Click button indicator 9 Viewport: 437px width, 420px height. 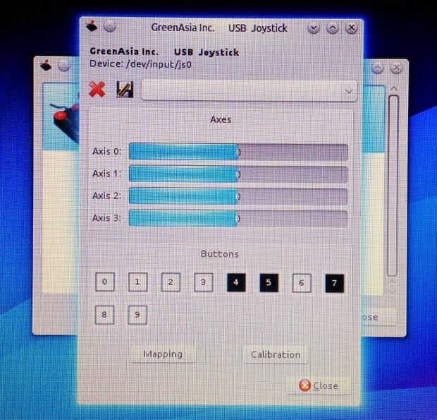coord(137,315)
